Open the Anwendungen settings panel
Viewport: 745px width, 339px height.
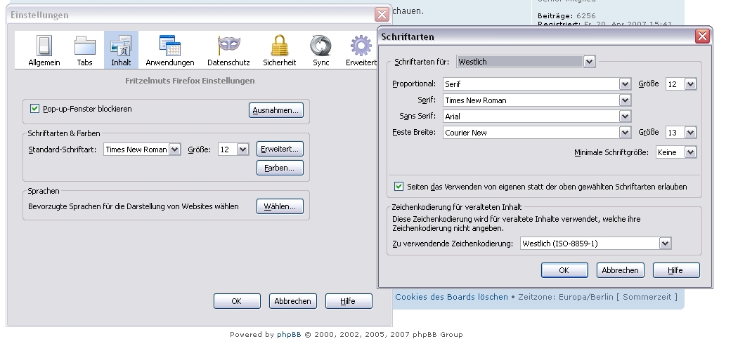(x=170, y=51)
